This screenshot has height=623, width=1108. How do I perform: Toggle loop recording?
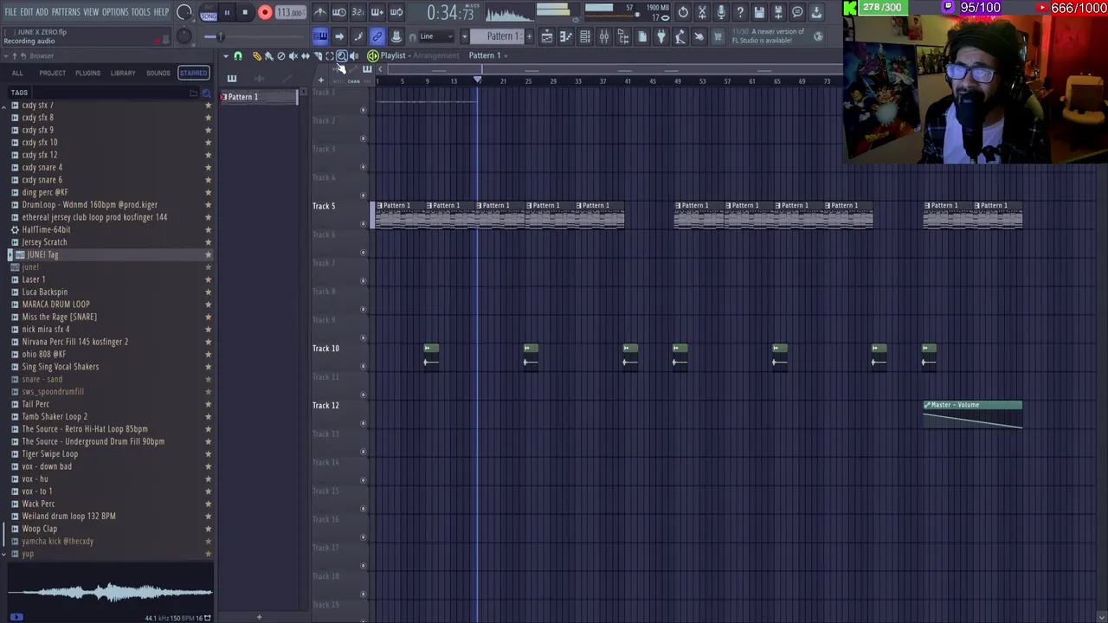[x=396, y=12]
